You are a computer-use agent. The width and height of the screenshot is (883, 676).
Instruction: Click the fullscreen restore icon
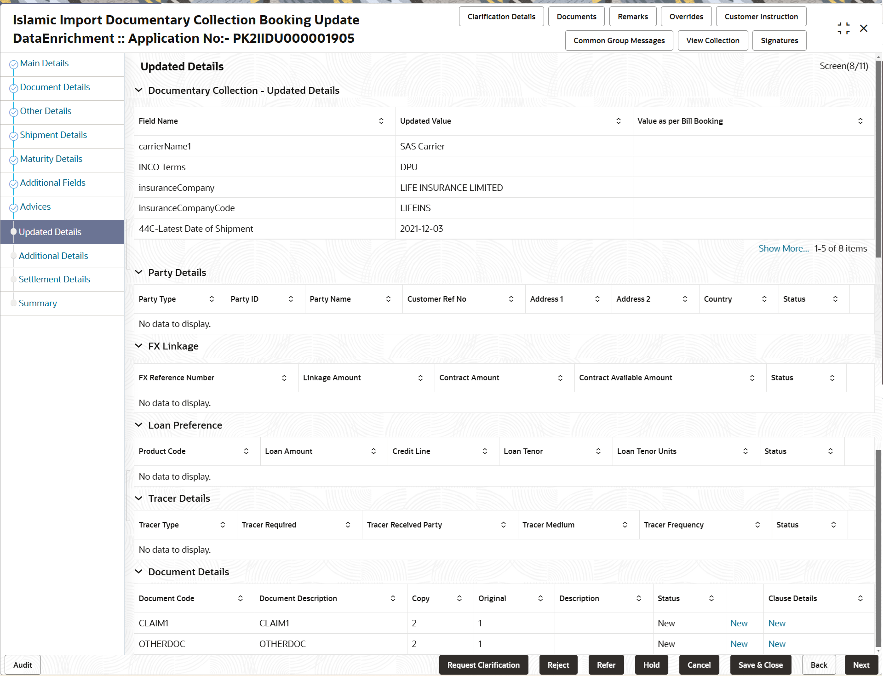point(843,28)
